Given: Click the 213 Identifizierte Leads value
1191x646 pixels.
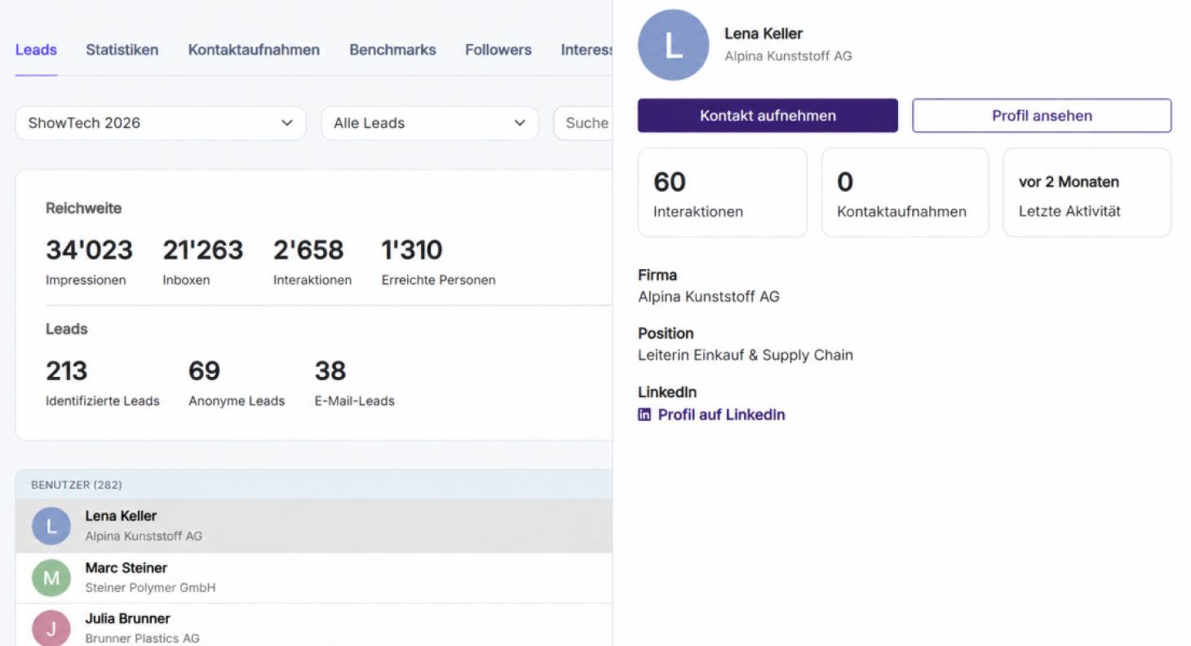Looking at the screenshot, I should [66, 371].
